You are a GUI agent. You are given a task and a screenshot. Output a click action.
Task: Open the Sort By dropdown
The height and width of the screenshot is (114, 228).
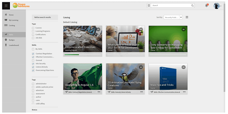(x=173, y=17)
